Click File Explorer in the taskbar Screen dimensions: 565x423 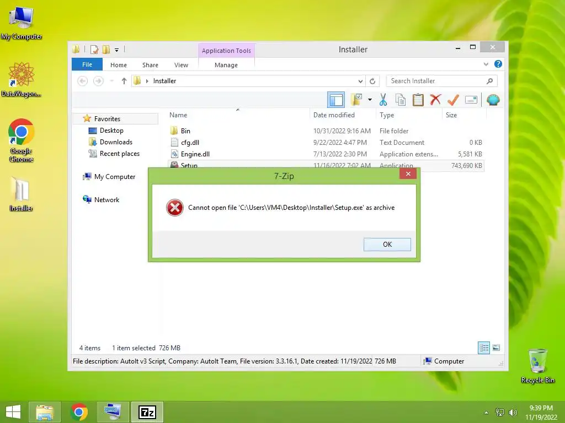pyautogui.click(x=45, y=412)
